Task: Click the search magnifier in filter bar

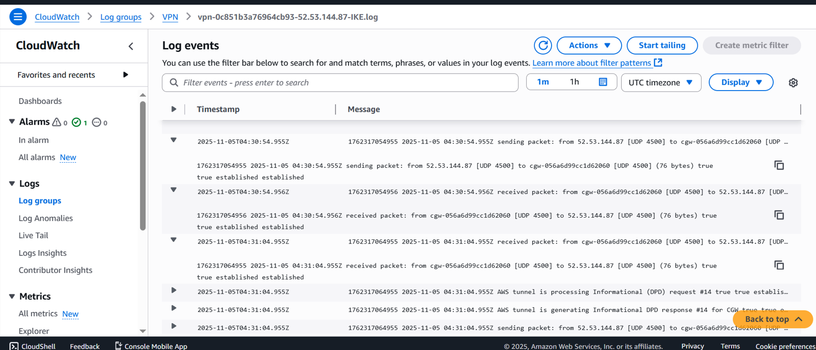Action: point(174,82)
